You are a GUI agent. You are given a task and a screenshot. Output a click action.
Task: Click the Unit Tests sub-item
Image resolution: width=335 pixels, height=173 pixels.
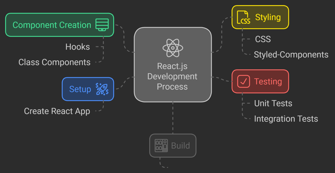(273, 103)
